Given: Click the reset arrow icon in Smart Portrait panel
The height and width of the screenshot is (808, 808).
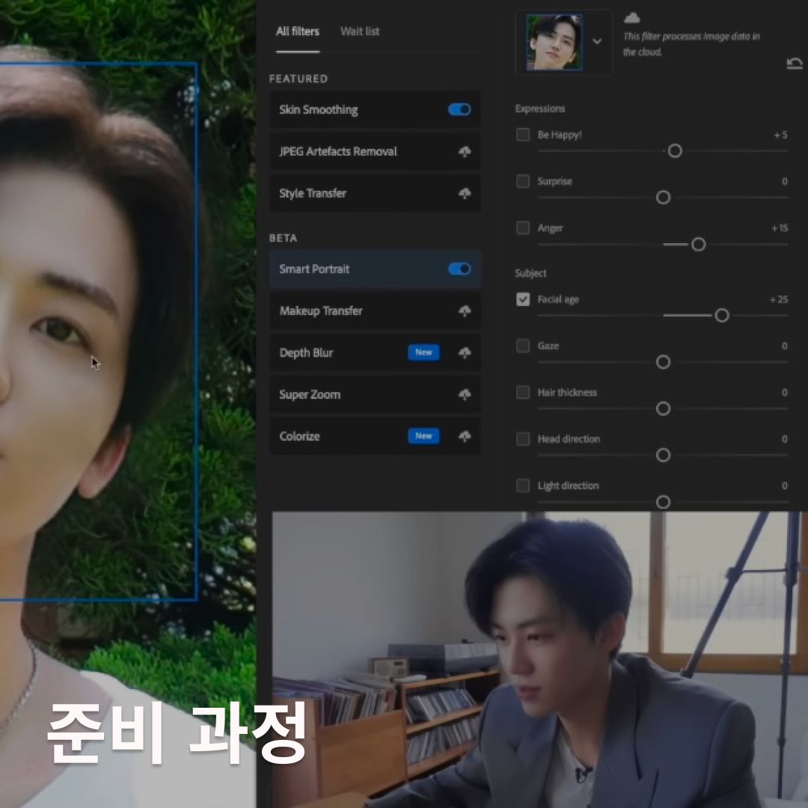Looking at the screenshot, I should tap(795, 64).
